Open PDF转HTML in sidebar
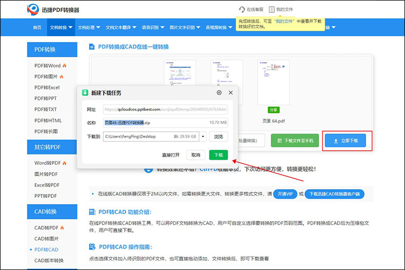This screenshot has height=270, width=405. (48, 120)
